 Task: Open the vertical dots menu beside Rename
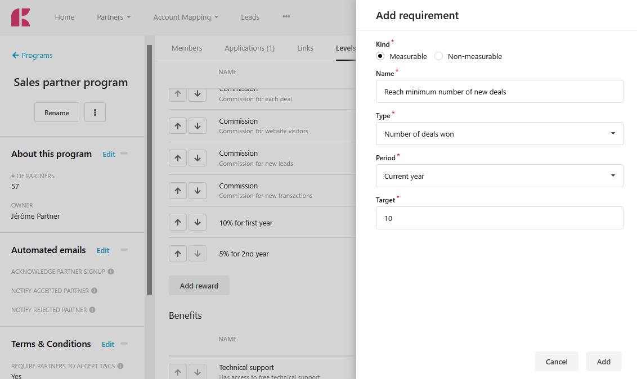[95, 112]
